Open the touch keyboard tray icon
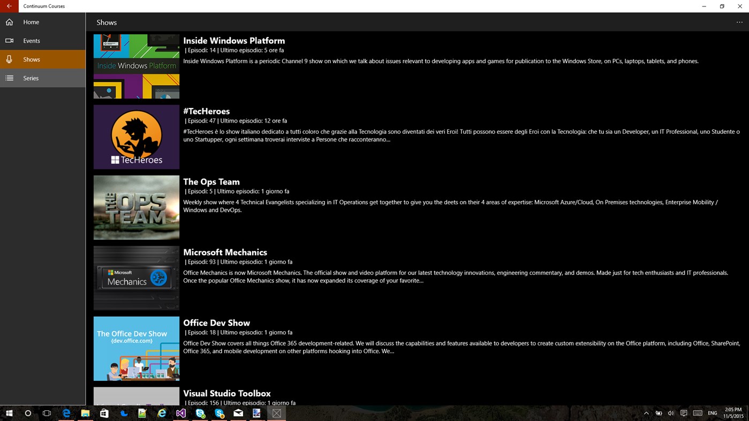This screenshot has width=749, height=421. coord(698,413)
